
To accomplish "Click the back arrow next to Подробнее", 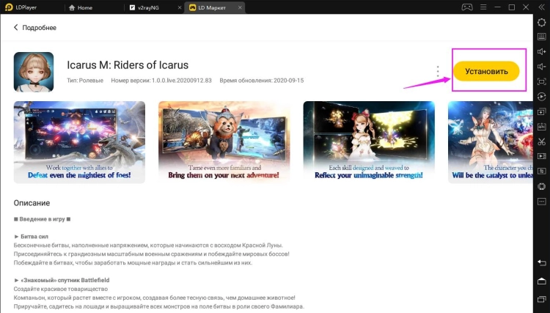I will coord(16,27).
